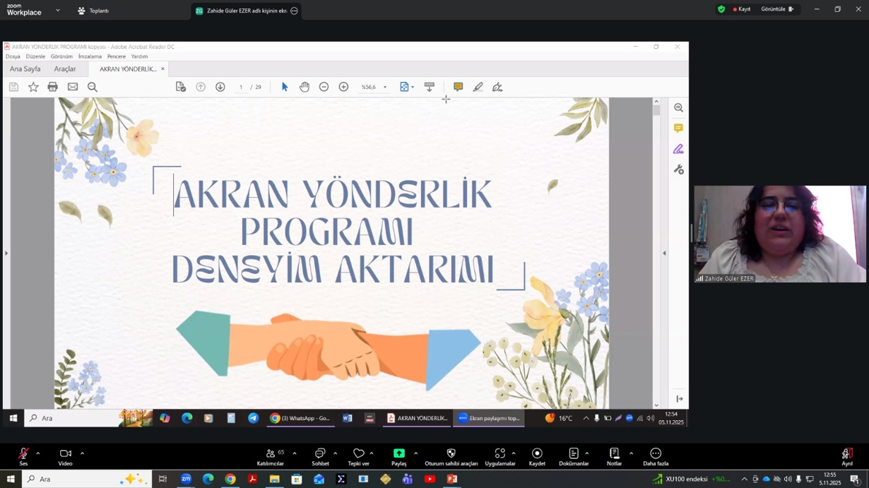Open the Sohbet chat panel

tap(320, 456)
